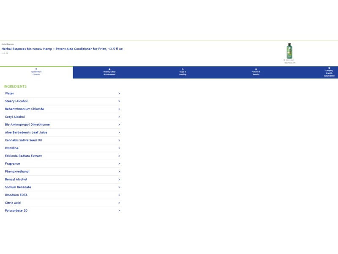The width and height of the screenshot is (338, 254).
Task: Click chevron next to Behentrimonium Chloride
Action: pos(119,109)
